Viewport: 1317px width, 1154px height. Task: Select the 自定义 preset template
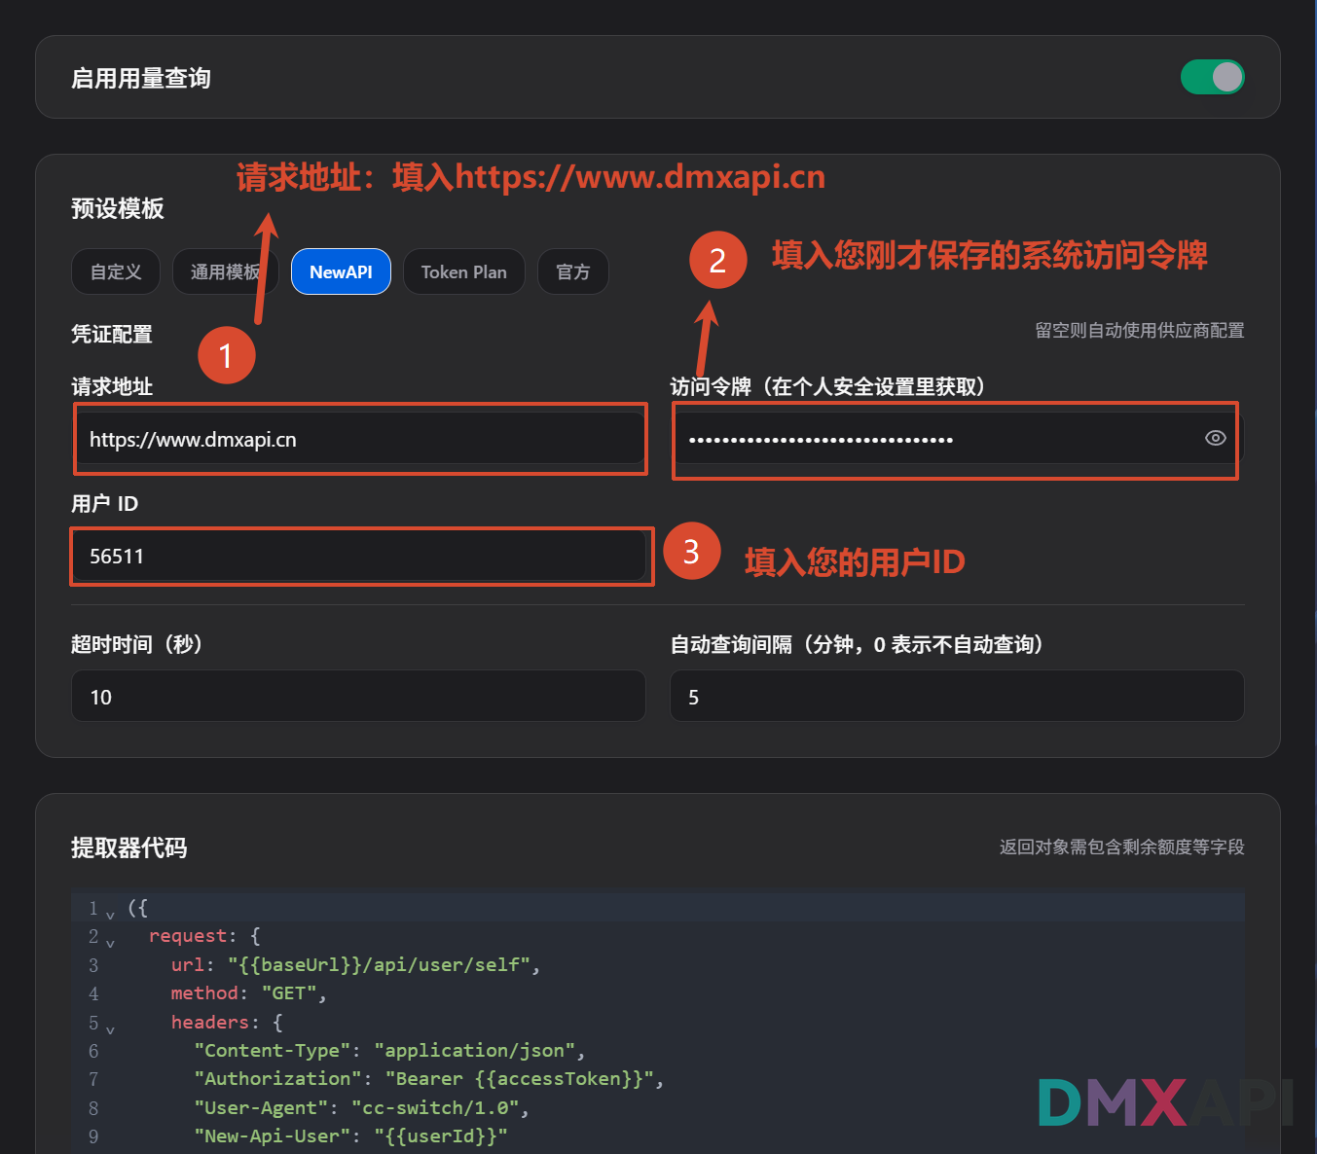click(116, 271)
